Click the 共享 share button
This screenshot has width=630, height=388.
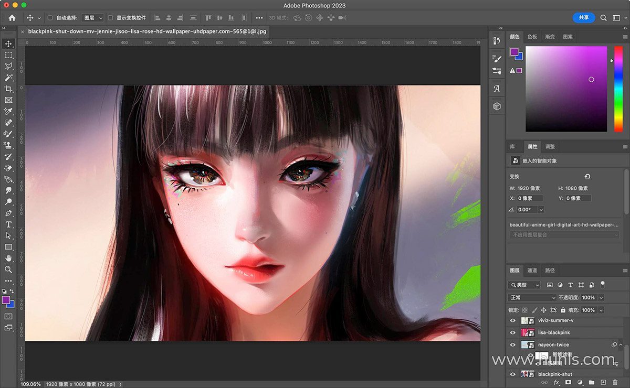pos(584,18)
